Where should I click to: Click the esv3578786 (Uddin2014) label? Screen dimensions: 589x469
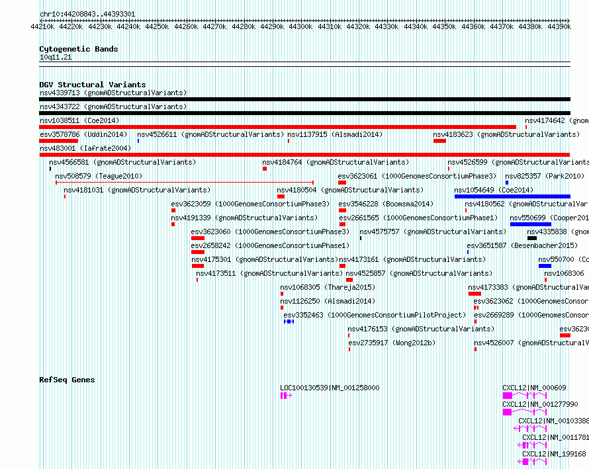click(x=83, y=134)
